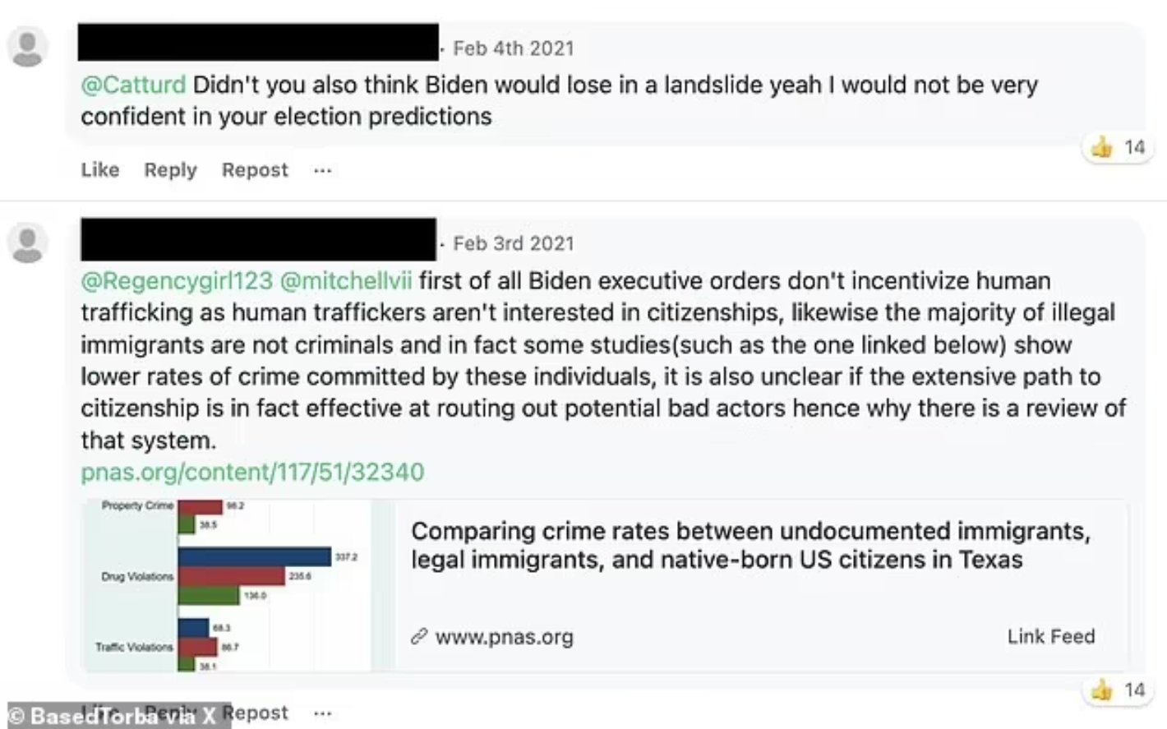The width and height of the screenshot is (1167, 729).
Task: Open more options on the @Catturd reply
Action: (322, 170)
